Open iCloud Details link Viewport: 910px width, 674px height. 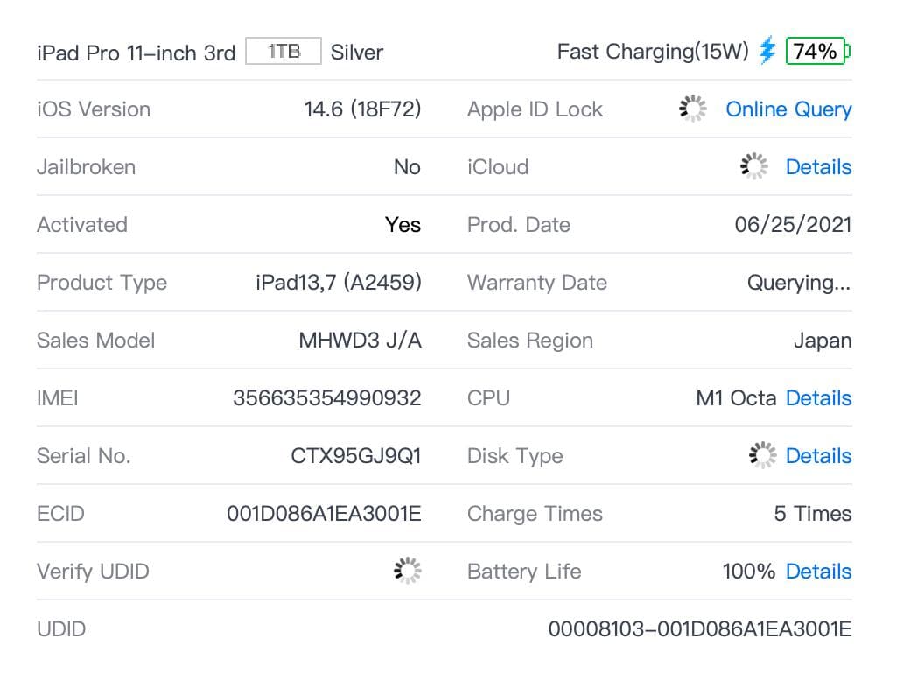pos(818,167)
